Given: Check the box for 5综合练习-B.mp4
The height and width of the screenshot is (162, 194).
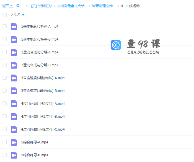Looking at the screenshot, I should click(x=5, y=155).
